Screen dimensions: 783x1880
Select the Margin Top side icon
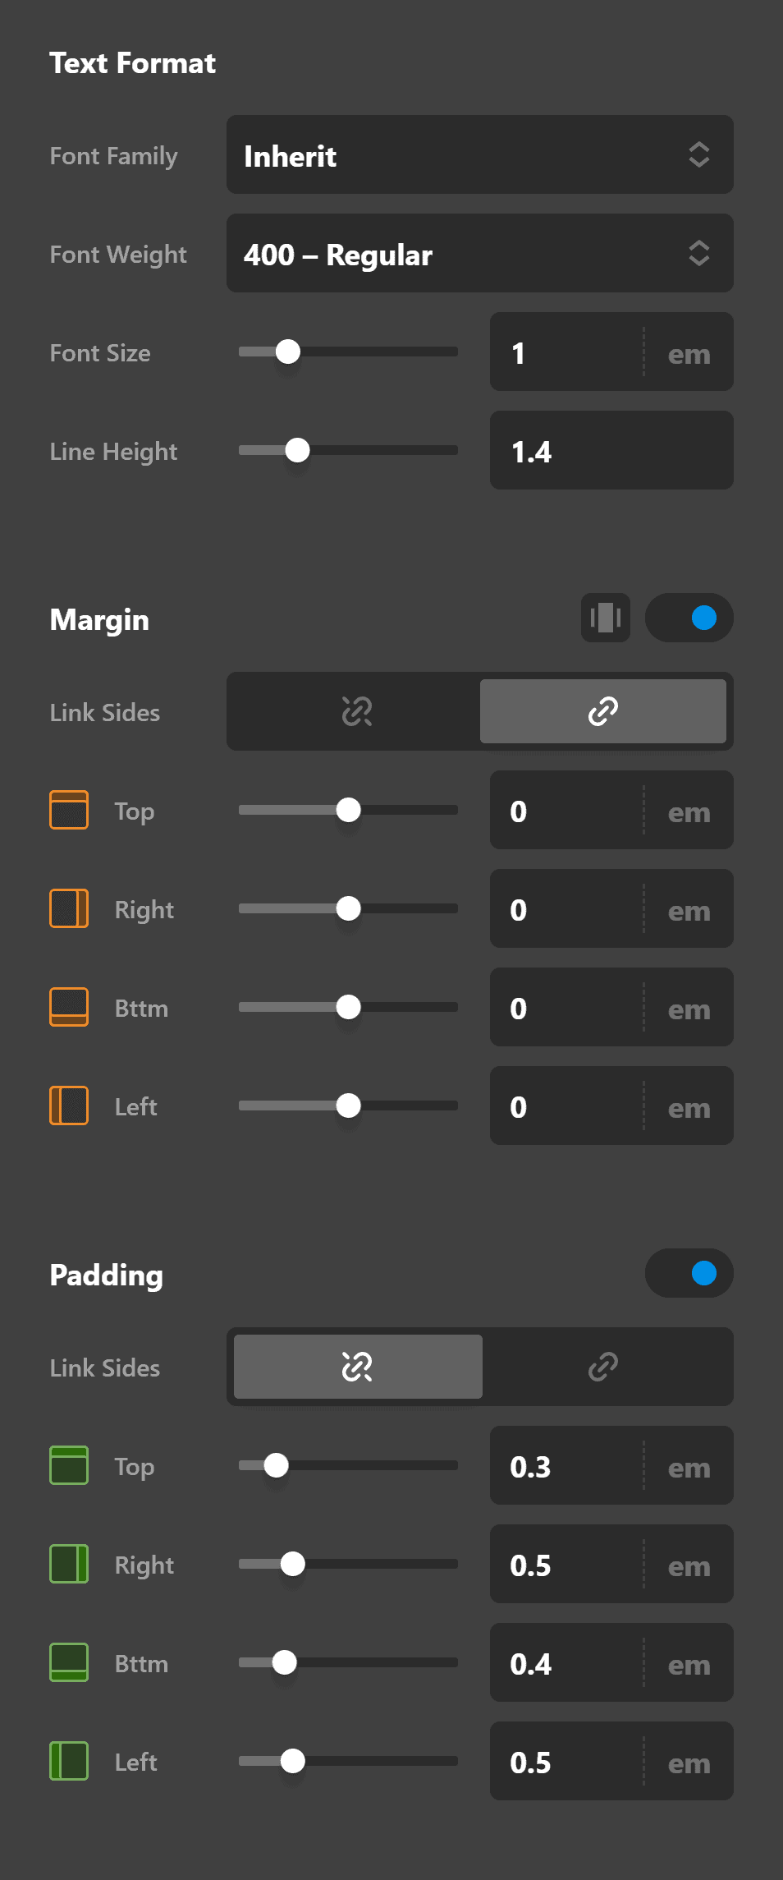point(69,810)
